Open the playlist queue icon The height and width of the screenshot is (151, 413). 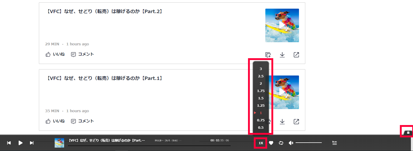pyautogui.click(x=334, y=143)
